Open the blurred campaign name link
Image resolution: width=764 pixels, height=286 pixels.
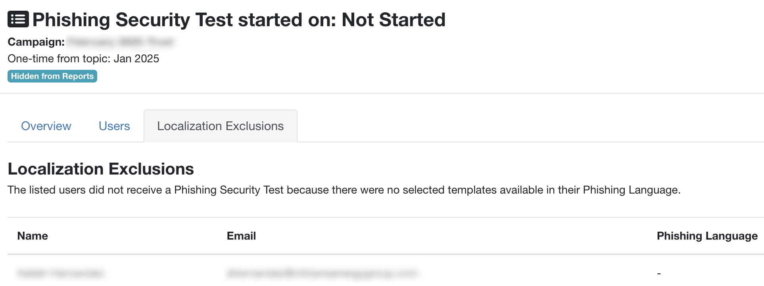pos(120,42)
